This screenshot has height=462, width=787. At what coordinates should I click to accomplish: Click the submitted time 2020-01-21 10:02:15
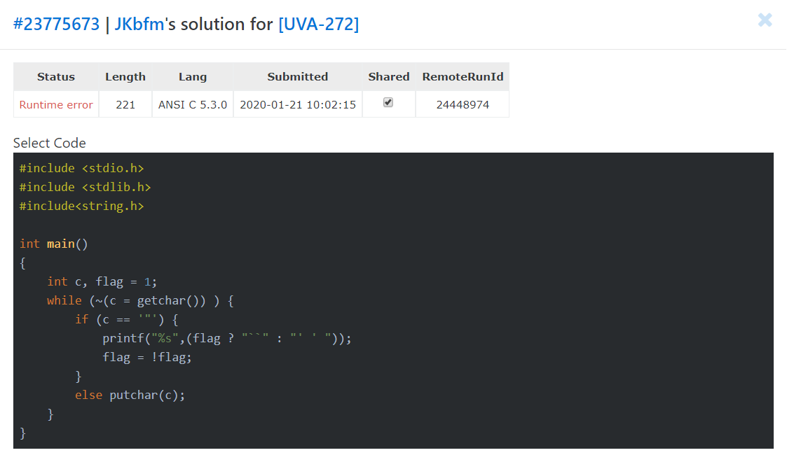click(298, 105)
